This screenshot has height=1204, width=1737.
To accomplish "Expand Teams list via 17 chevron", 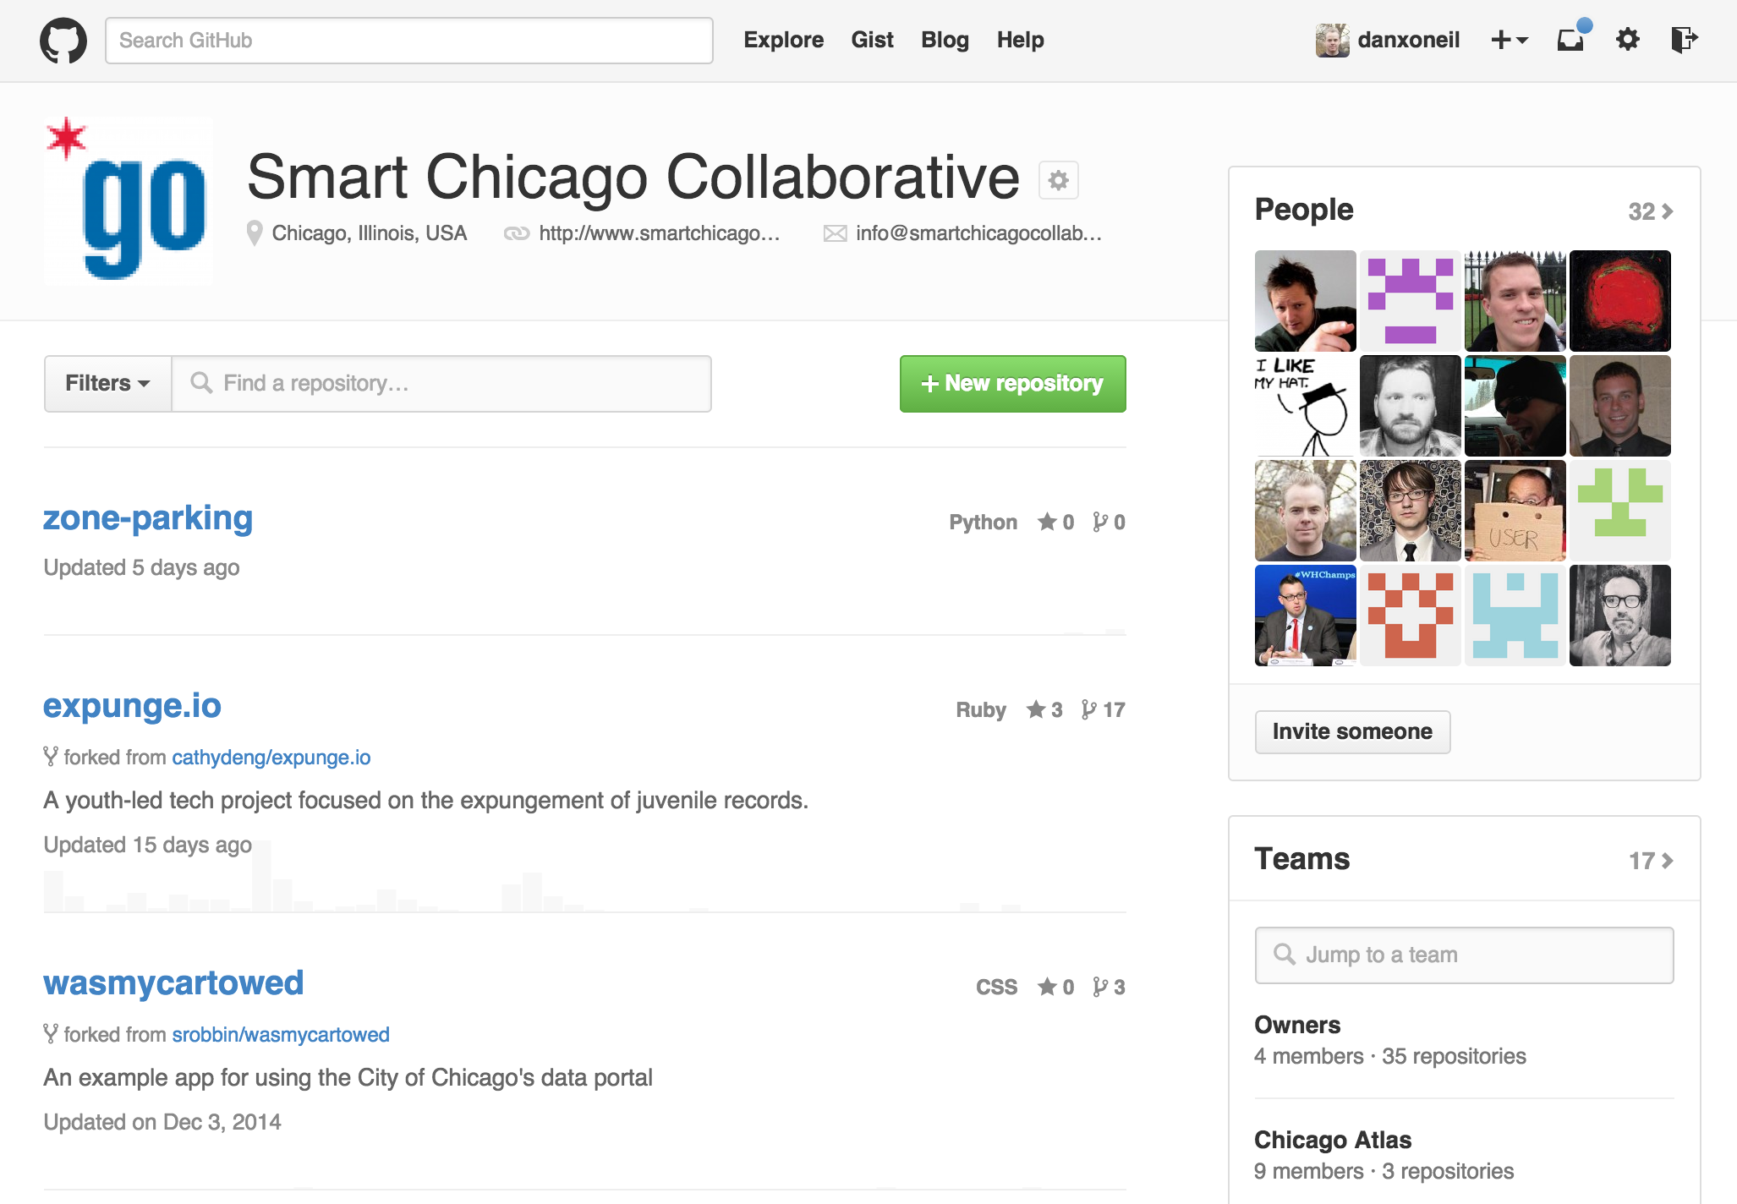I will (1651, 861).
